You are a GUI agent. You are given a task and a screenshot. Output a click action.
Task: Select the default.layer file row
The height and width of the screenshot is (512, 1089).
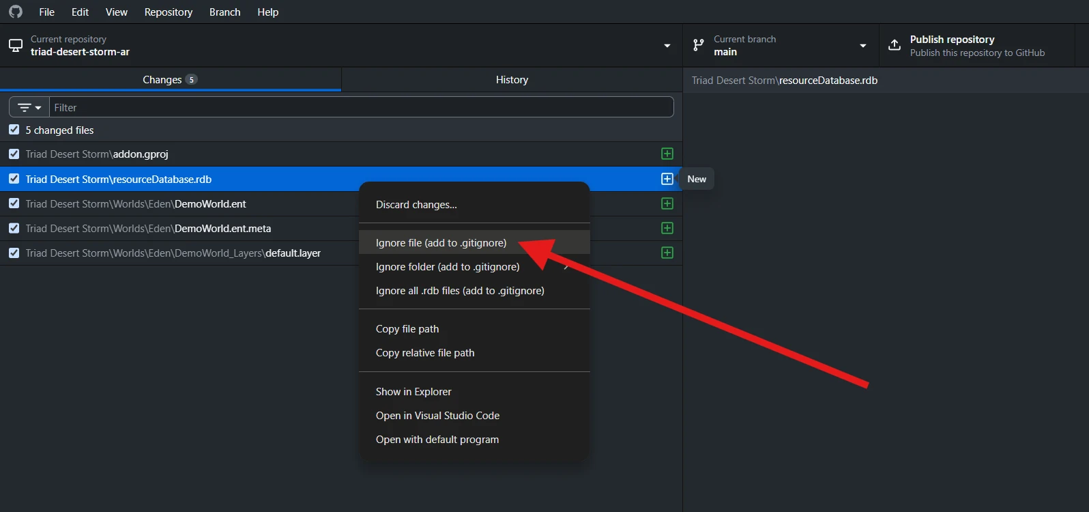point(341,253)
